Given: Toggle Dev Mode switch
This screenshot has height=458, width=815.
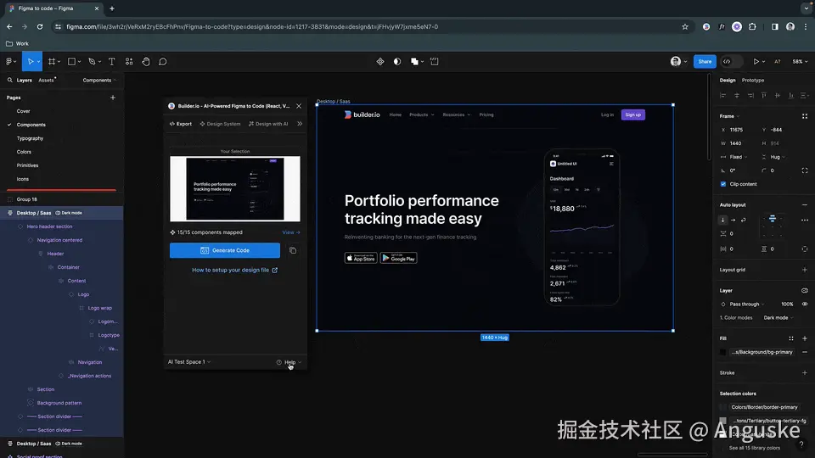Looking at the screenshot, I should point(731,61).
